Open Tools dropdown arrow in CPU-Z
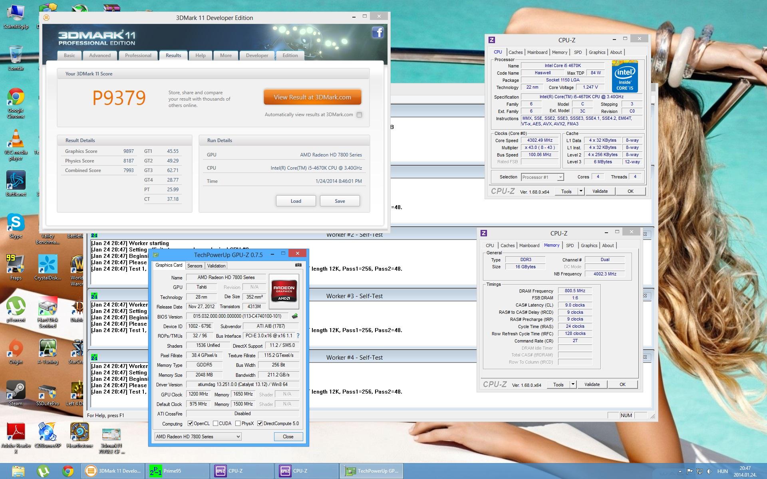The image size is (767, 479). (581, 191)
